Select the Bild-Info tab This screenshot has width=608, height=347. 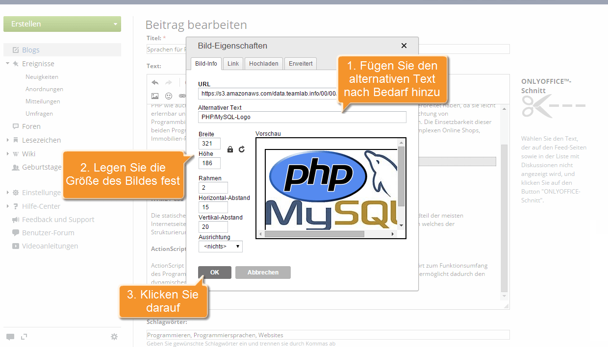[206, 64]
